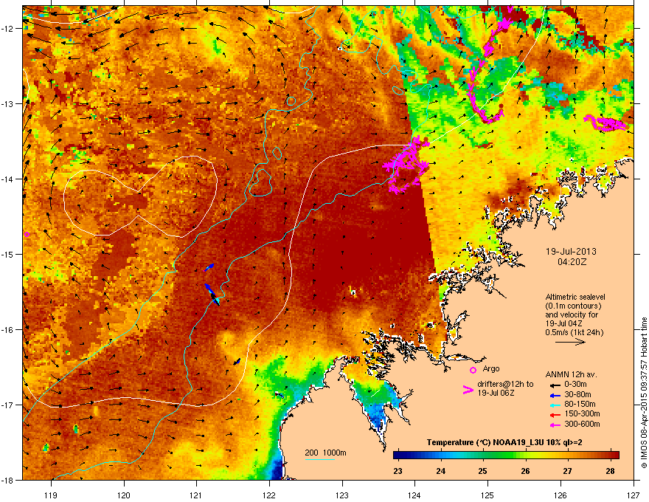Click the color bar tick label 24
This screenshot has width=649, height=502.
coord(440,471)
